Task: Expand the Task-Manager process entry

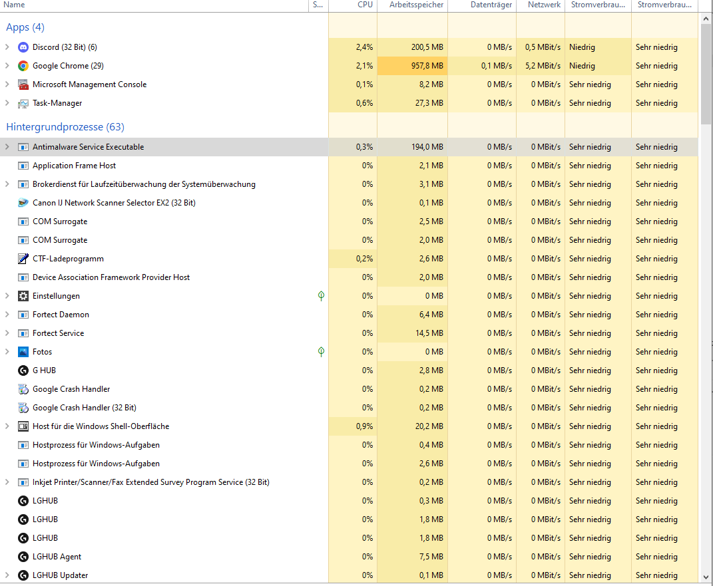Action: tap(7, 102)
